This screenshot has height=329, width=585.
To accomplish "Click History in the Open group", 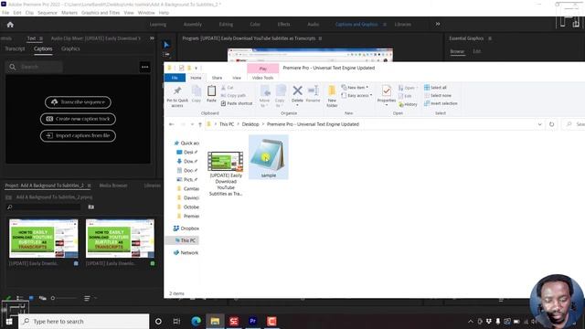I will click(408, 104).
